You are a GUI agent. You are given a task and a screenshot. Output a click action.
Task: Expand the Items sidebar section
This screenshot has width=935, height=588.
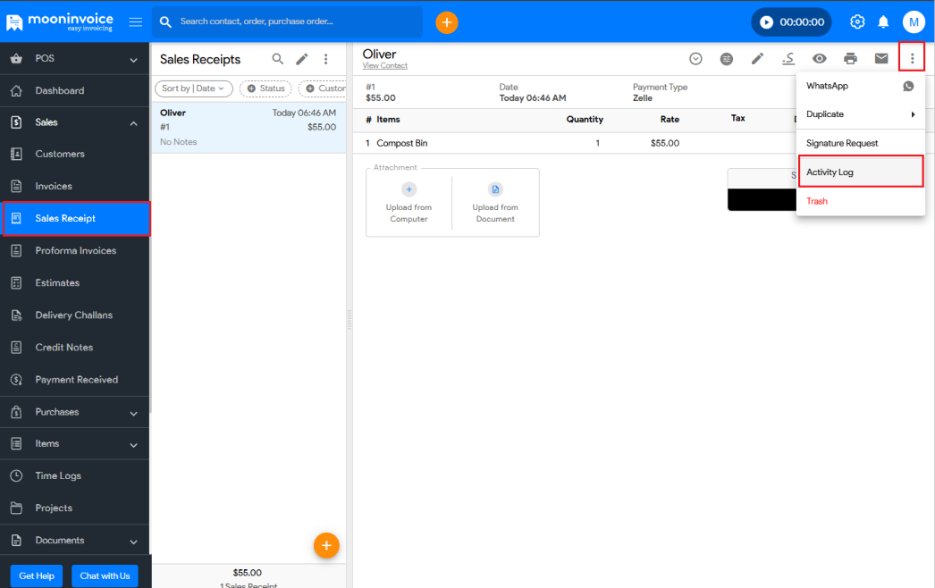coord(74,444)
